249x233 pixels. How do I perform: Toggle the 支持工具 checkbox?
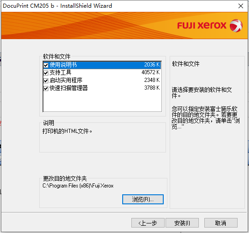(46, 73)
